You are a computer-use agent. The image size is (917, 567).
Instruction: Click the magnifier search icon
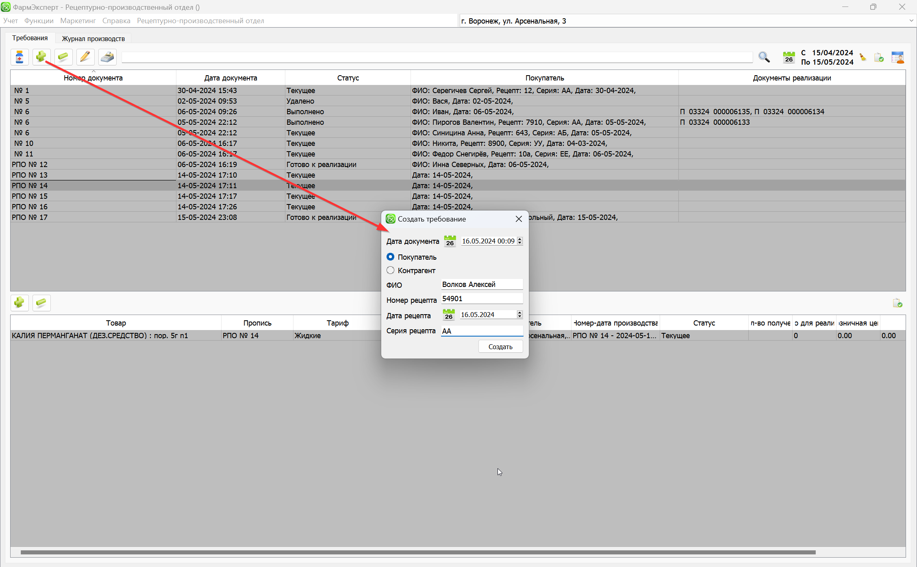click(x=764, y=57)
